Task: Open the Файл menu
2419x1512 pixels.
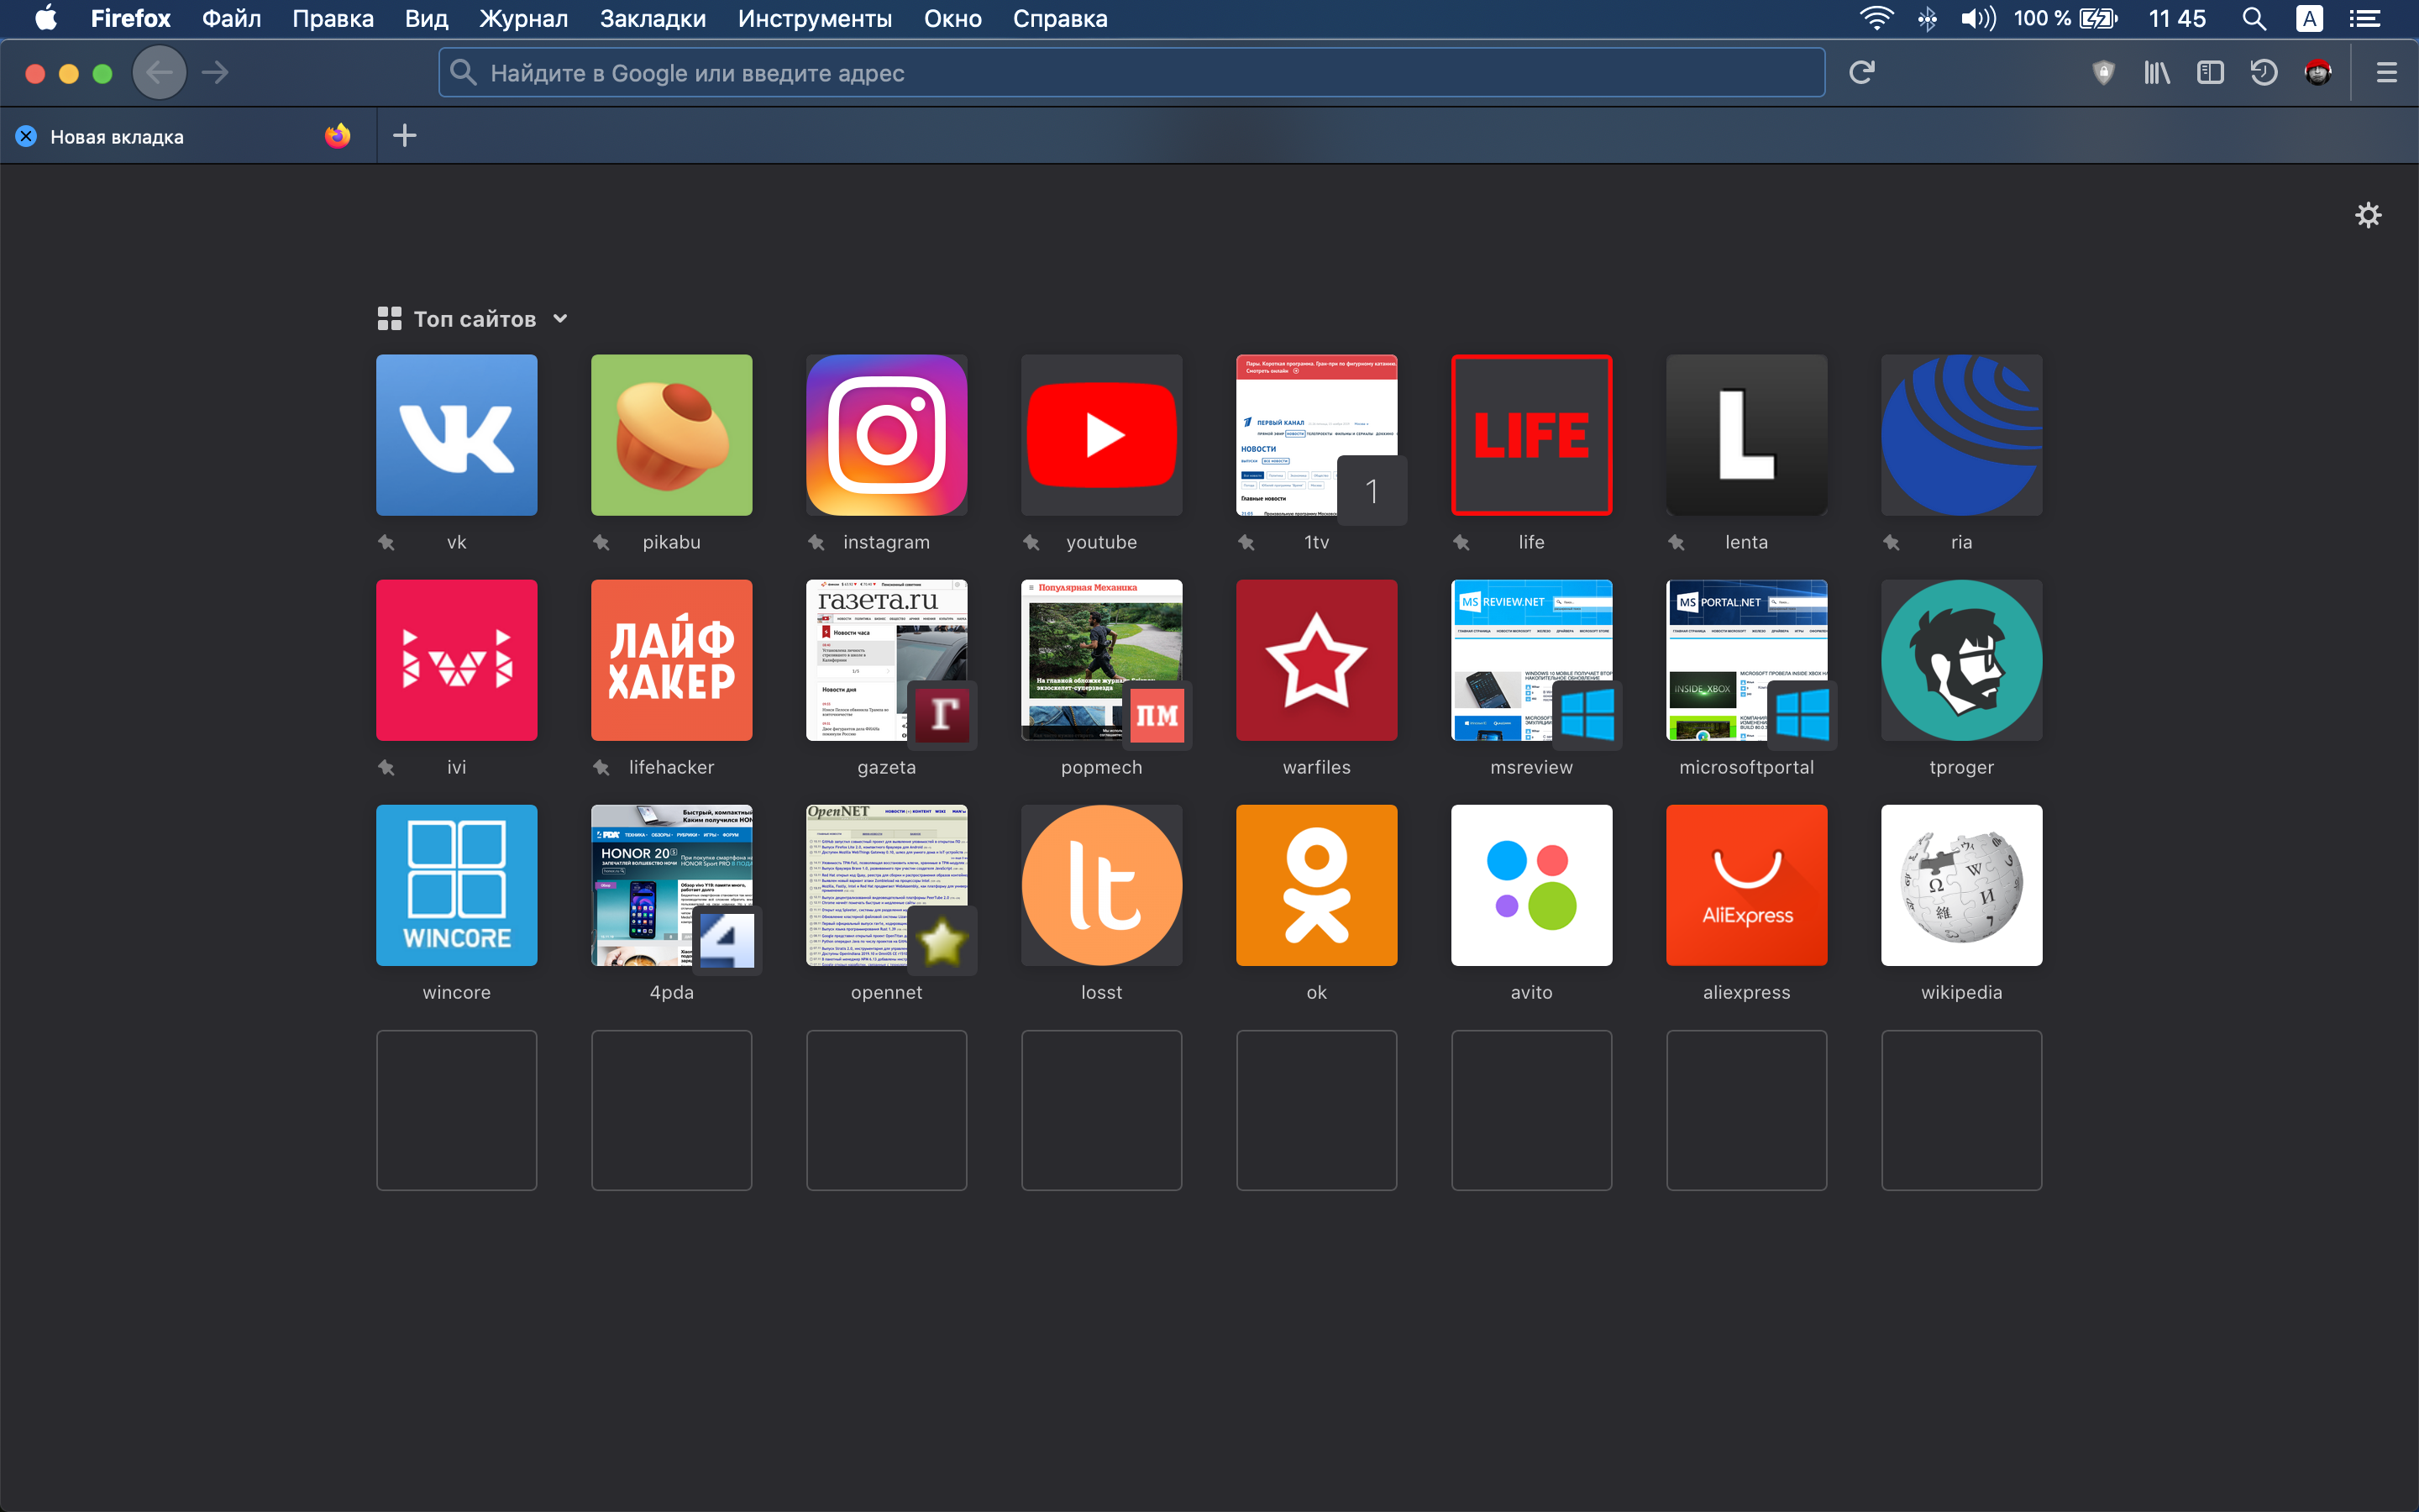Action: (x=231, y=19)
